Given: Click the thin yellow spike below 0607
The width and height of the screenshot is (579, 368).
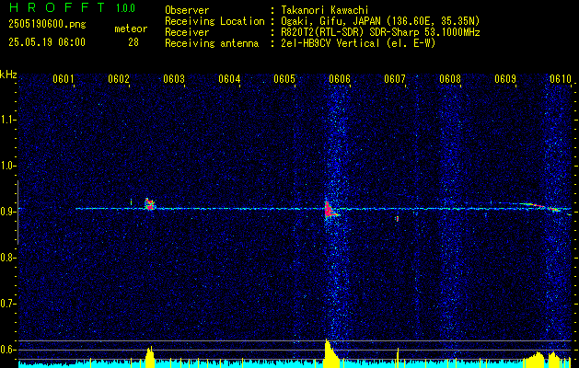Looking at the screenshot, I should coord(398,358).
